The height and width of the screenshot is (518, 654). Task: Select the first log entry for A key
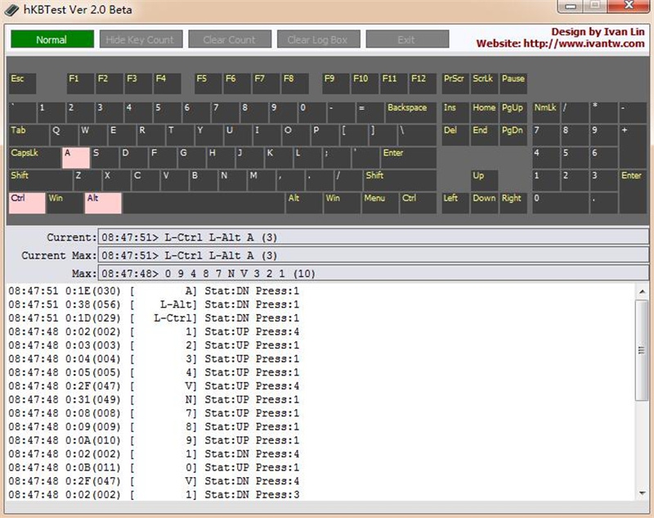[163, 291]
